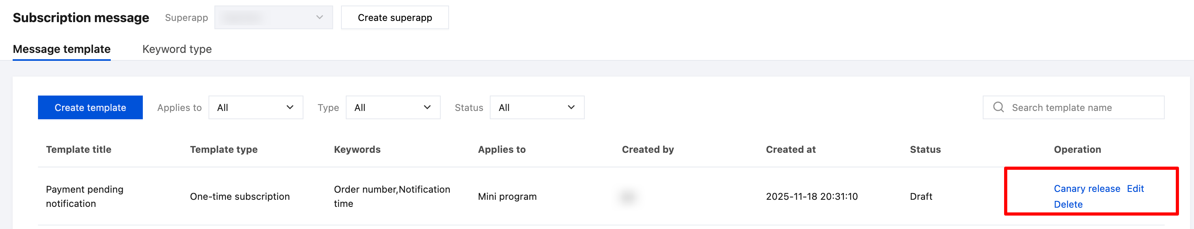Click the magnifier search icon
1194x229 pixels.
point(999,107)
